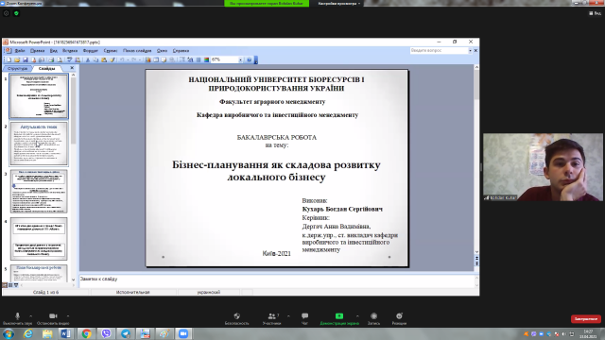Open the Показ слайдов menu
This screenshot has height=340, width=605.
pos(137,50)
